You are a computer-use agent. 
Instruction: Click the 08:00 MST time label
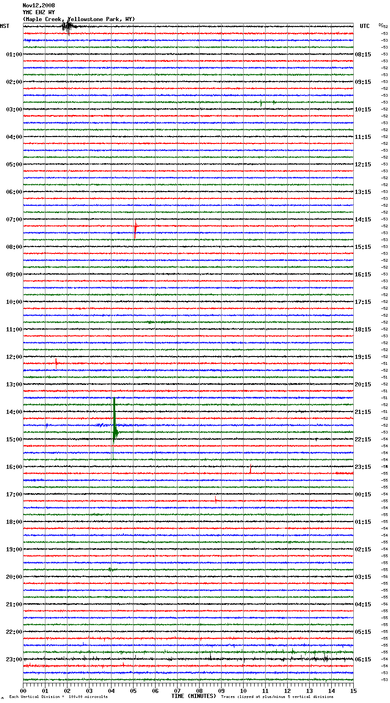pyautogui.click(x=14, y=247)
